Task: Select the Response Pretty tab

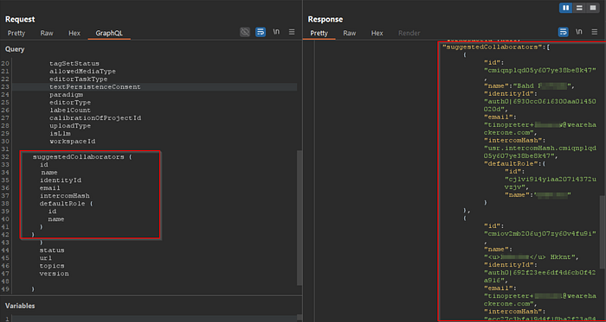Action: 319,33
